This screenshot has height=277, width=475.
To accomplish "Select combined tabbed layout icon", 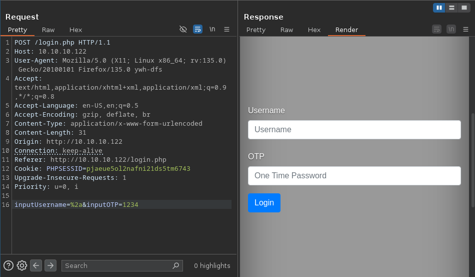I will tap(464, 8).
